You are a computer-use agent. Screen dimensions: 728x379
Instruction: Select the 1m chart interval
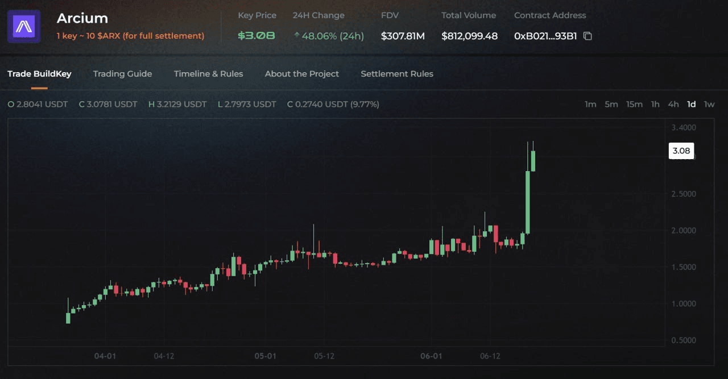590,104
